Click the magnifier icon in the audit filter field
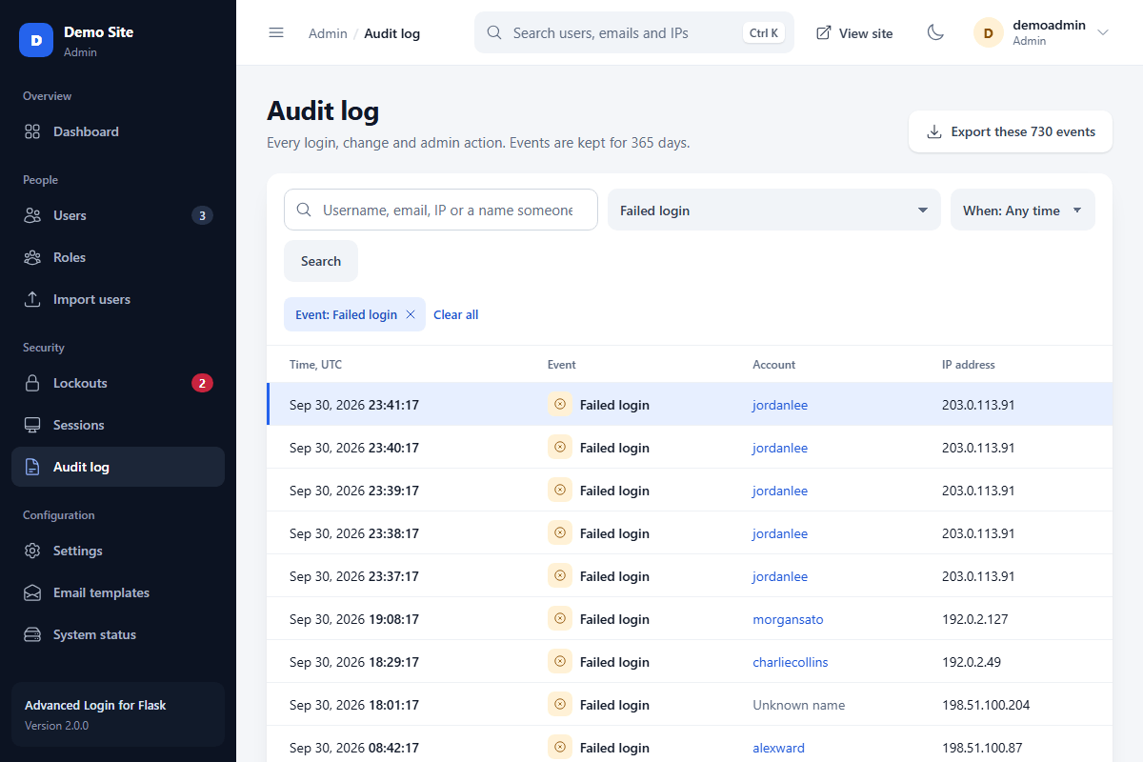This screenshot has height=762, width=1143. (304, 210)
